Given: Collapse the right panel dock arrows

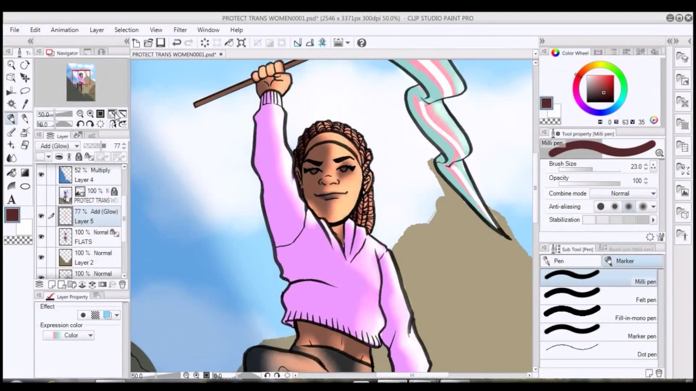Looking at the screenshot, I should click(542, 41).
